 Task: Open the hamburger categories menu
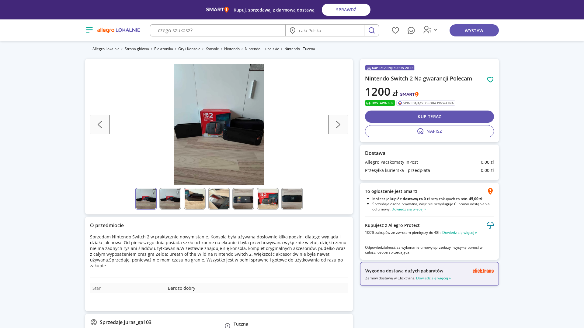click(89, 30)
